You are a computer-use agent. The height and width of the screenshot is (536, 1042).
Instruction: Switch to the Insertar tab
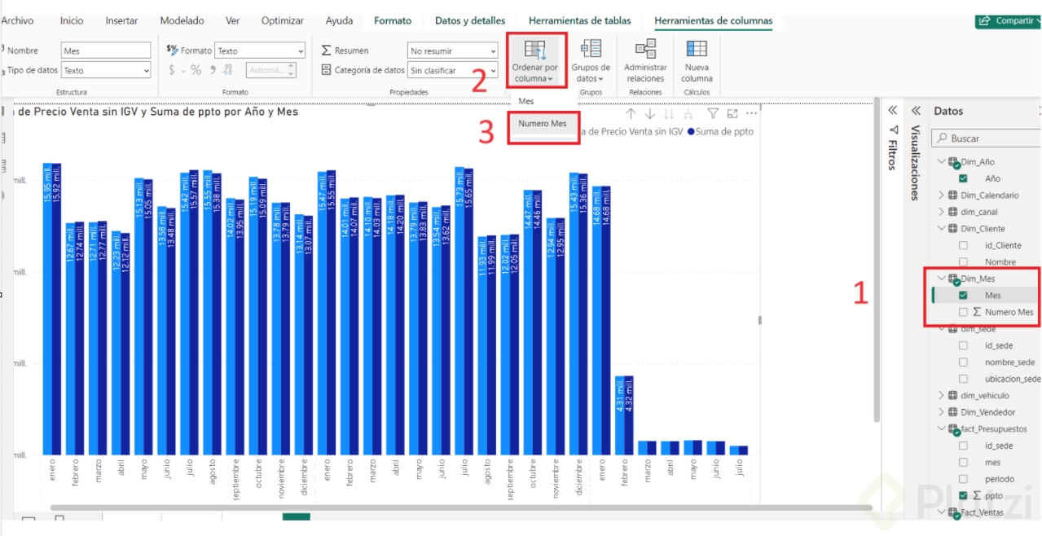[x=121, y=20]
